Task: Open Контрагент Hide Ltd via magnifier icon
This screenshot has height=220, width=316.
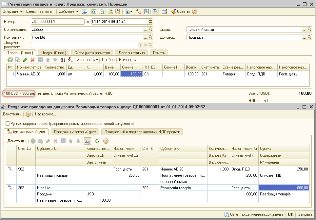Action: pos(150,37)
